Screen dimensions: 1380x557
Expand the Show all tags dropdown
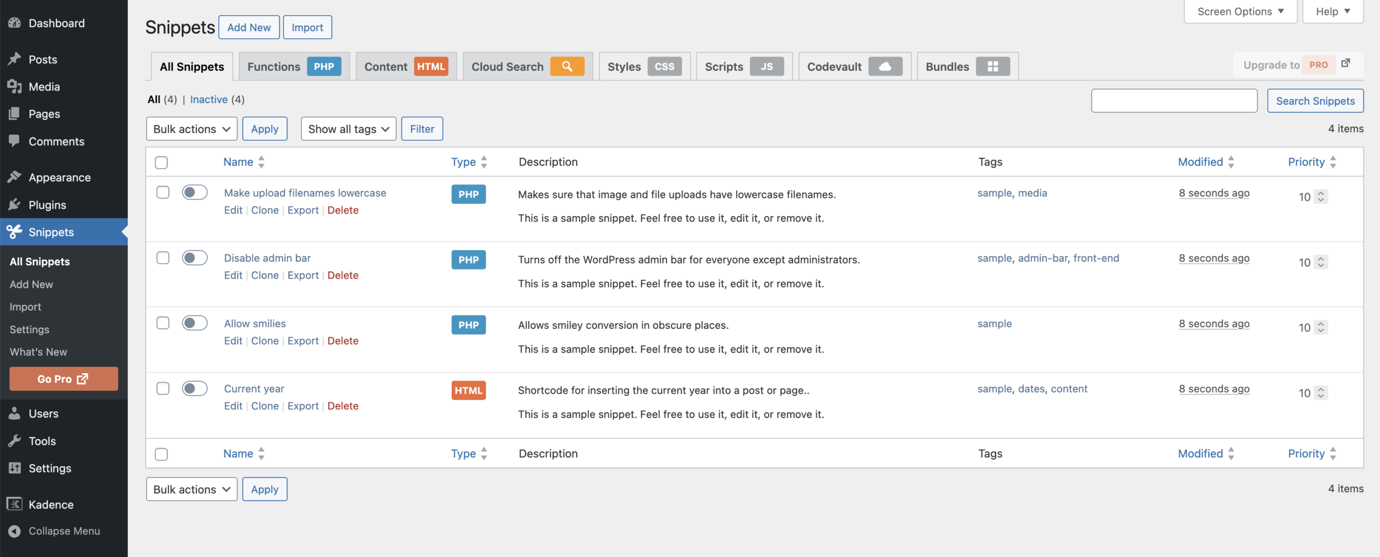pos(348,129)
